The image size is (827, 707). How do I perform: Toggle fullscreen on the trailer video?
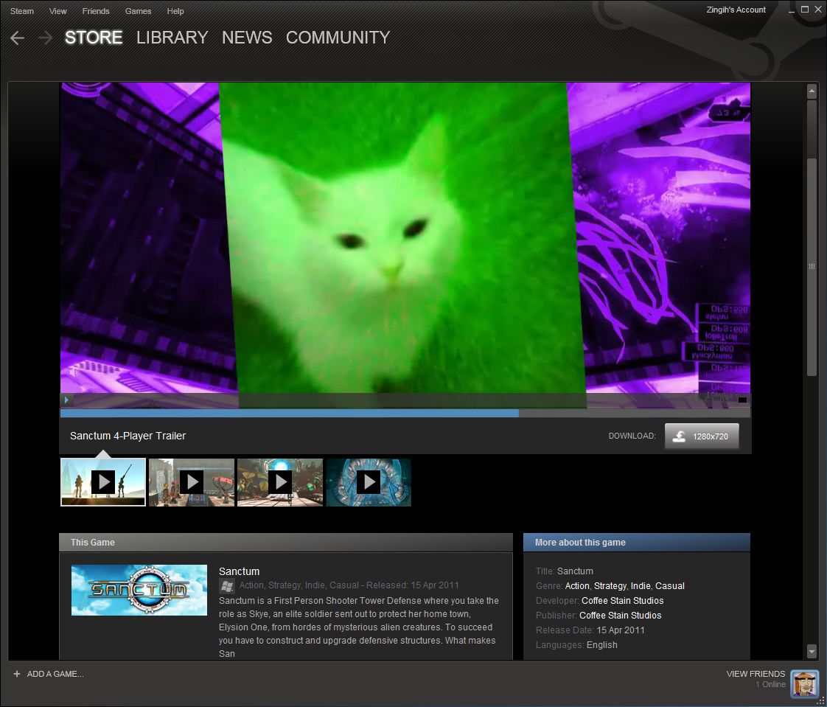[742, 400]
